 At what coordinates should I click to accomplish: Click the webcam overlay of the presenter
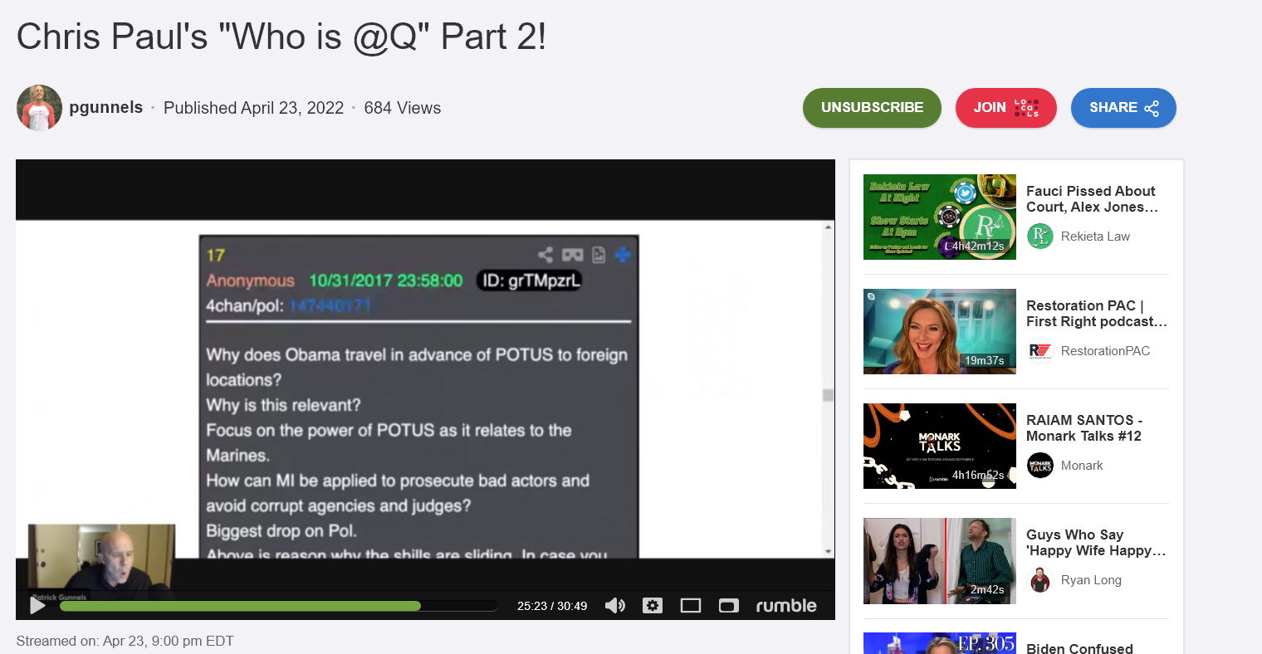click(101, 560)
